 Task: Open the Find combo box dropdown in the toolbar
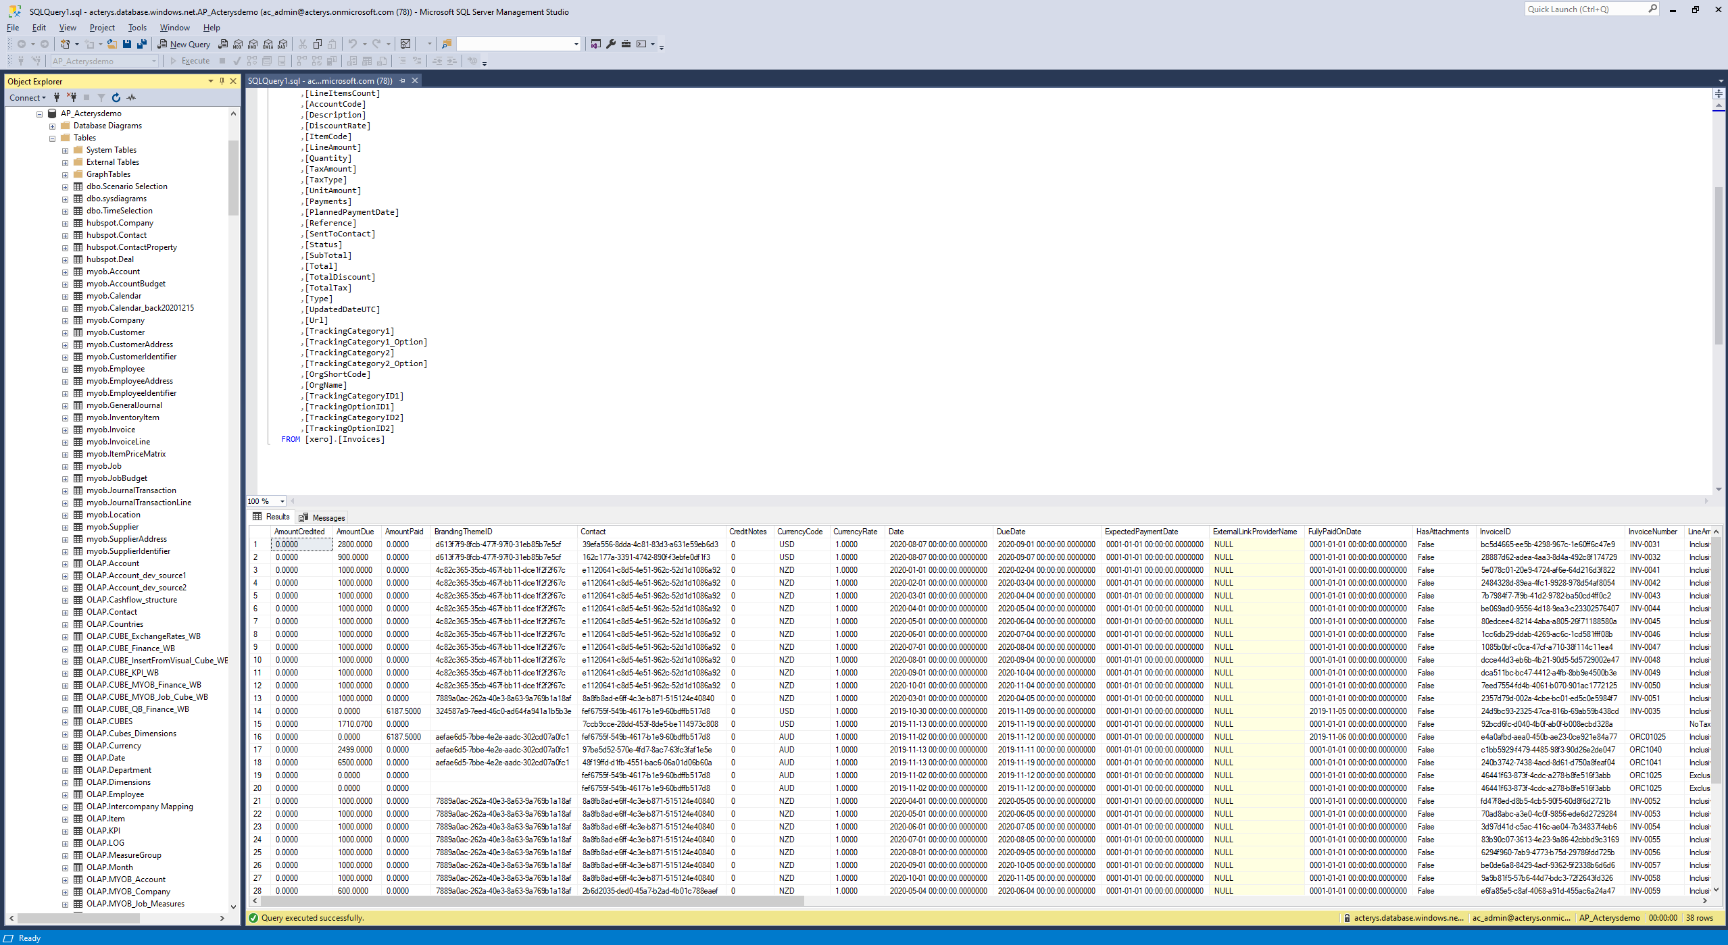tap(576, 44)
